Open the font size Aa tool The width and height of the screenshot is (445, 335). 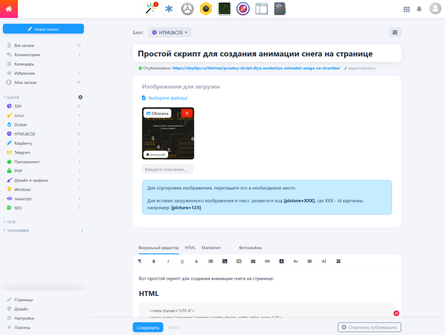click(x=296, y=261)
